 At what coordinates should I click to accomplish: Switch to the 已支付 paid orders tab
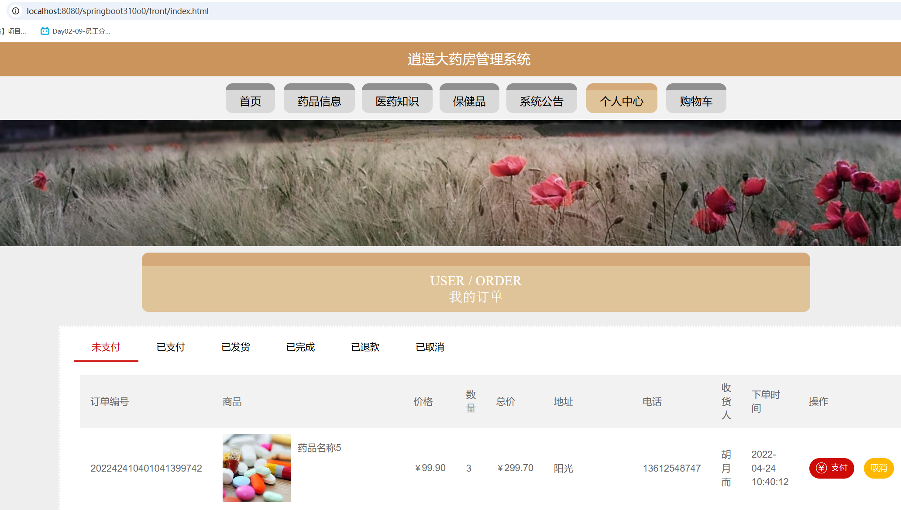171,347
